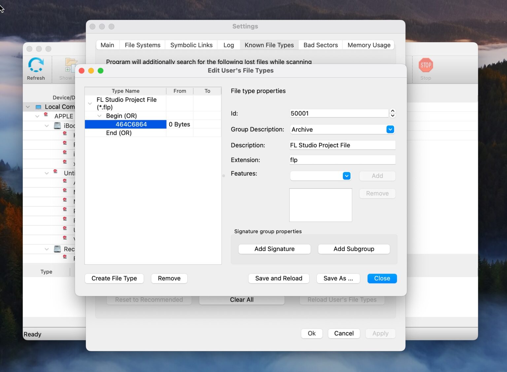
Task: Collapse the FL Studio Project File entry
Action: (89, 103)
